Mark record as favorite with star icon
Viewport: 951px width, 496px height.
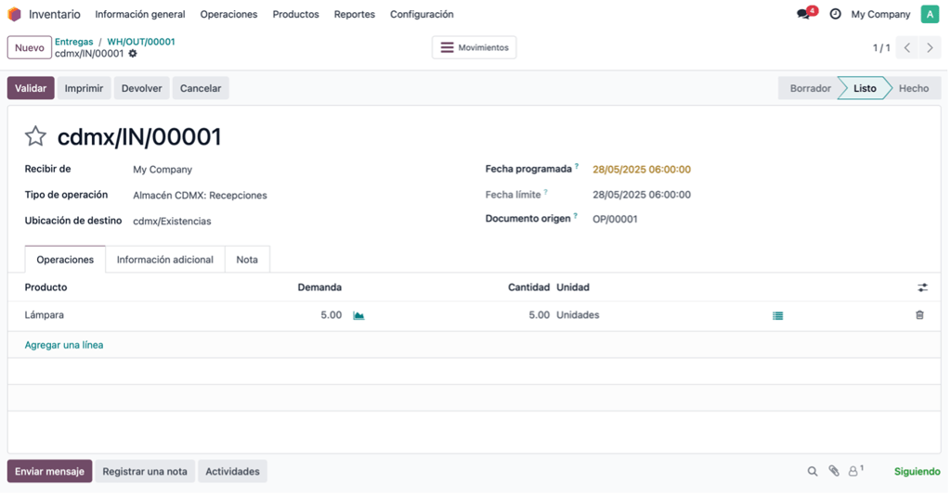pos(35,136)
